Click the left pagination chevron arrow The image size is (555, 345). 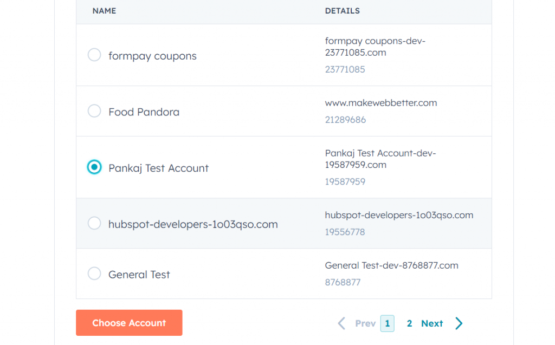[x=341, y=323]
